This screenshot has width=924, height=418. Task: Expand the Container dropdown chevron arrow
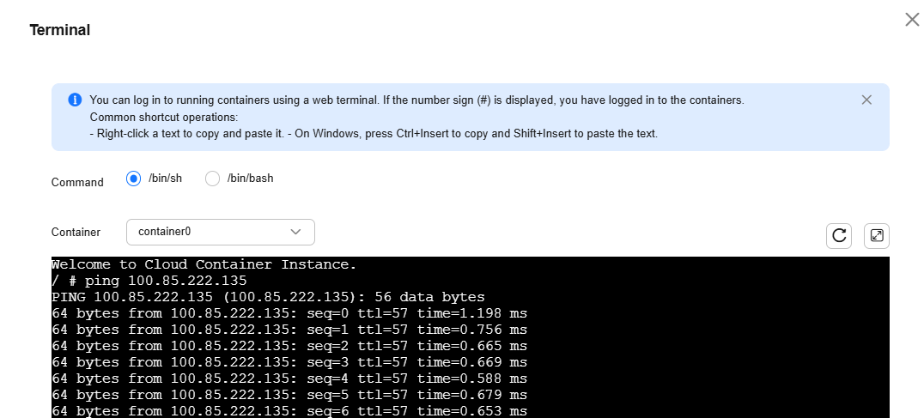(x=295, y=232)
